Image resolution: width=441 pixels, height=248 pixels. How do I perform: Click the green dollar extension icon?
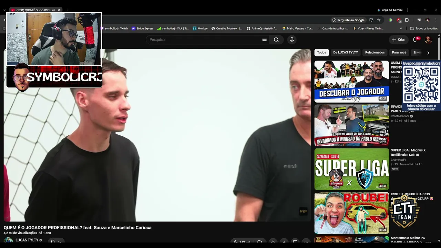tap(390, 20)
